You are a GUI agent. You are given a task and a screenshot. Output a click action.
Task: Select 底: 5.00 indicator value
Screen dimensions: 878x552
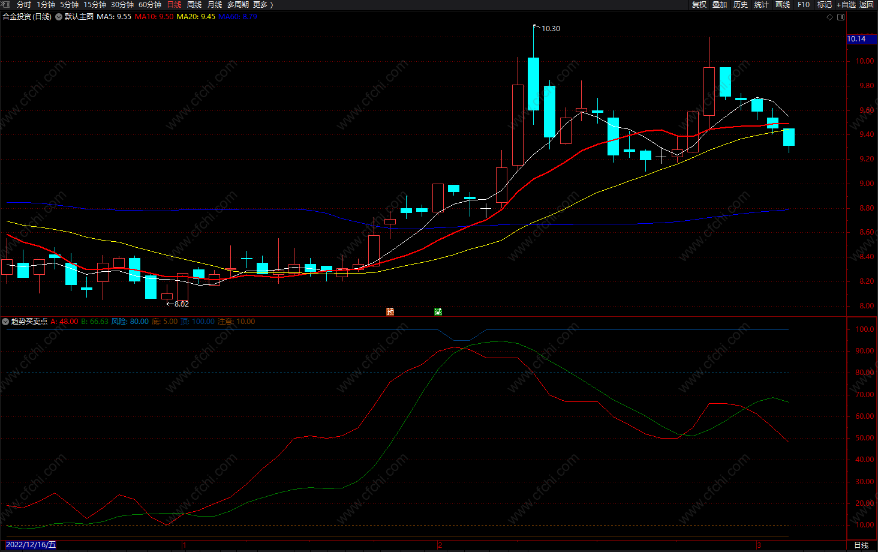click(165, 322)
